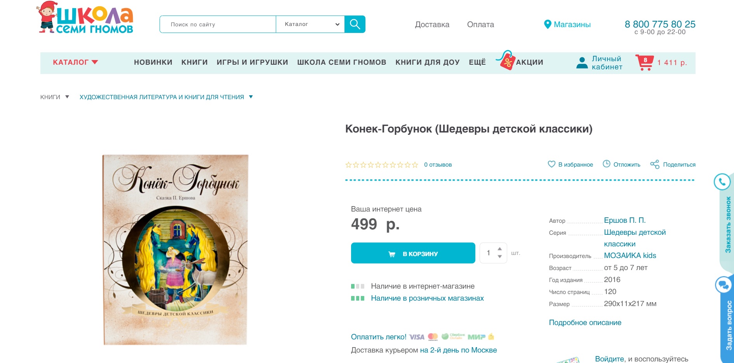Viewport: 734px width, 363px height.
Task: Add the book with В КОРЗИНУ
Action: pos(413,253)
